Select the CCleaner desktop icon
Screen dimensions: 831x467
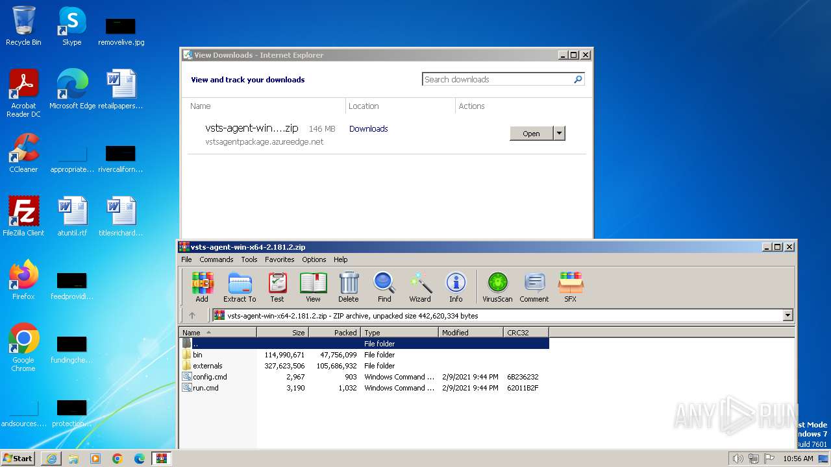click(23, 153)
